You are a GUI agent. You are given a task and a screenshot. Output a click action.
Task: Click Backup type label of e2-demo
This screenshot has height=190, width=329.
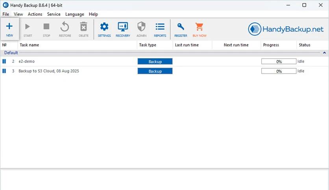coord(155,62)
